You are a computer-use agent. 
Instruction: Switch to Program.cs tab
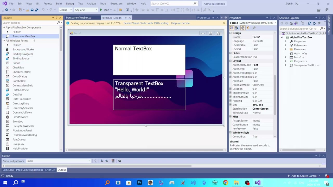pyautogui.click(x=203, y=18)
